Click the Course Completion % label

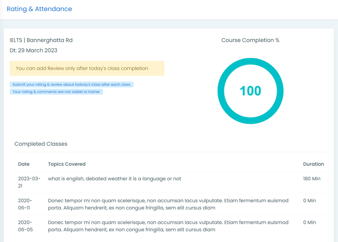pyautogui.click(x=250, y=40)
